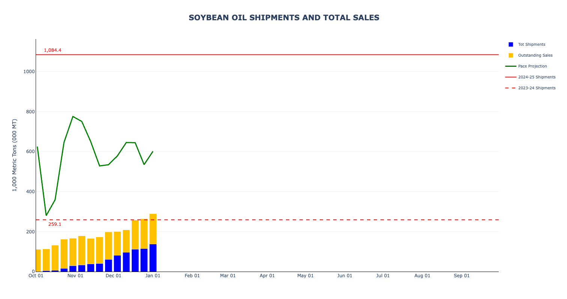Click the yellow Outstanding Sales legend swatch
The width and height of the screenshot is (567, 299).
click(511, 55)
